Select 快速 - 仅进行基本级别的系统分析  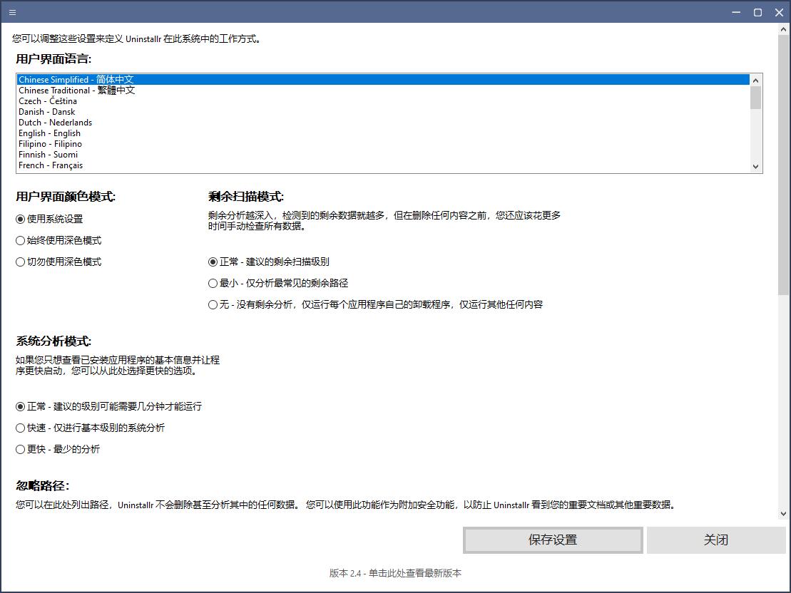[x=91, y=428]
